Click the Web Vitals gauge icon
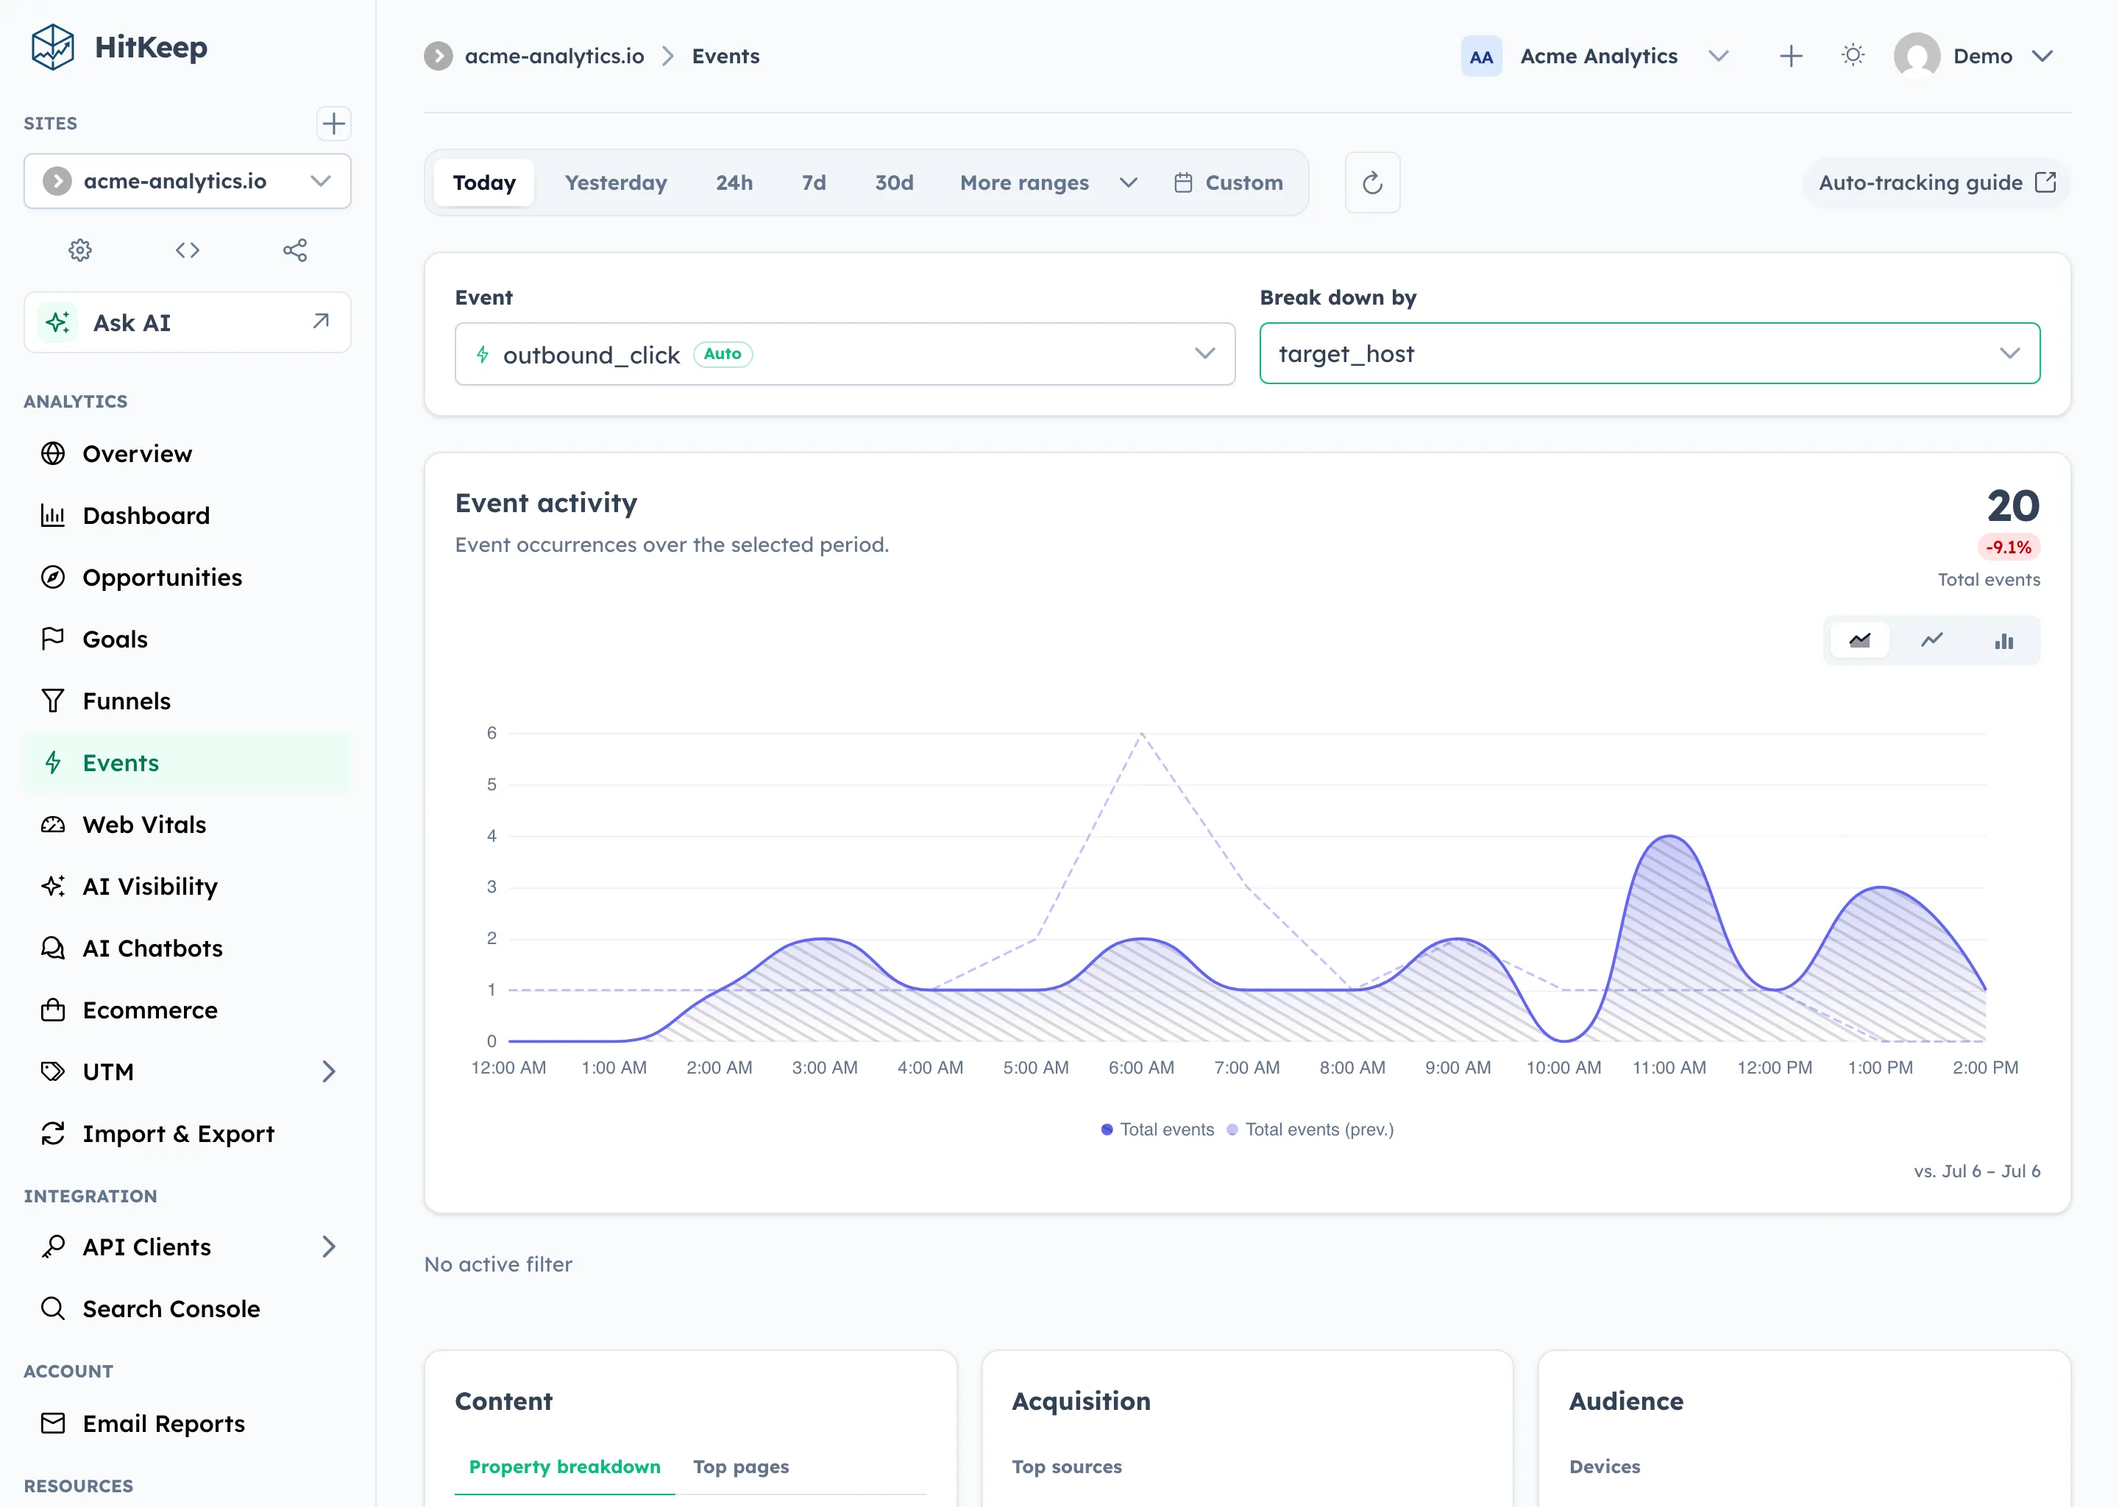The image size is (2119, 1507). coord(53,825)
